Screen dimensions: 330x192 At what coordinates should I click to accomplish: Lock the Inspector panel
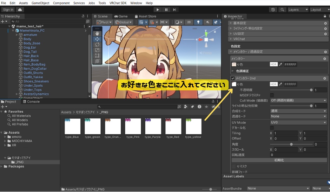(x=325, y=16)
